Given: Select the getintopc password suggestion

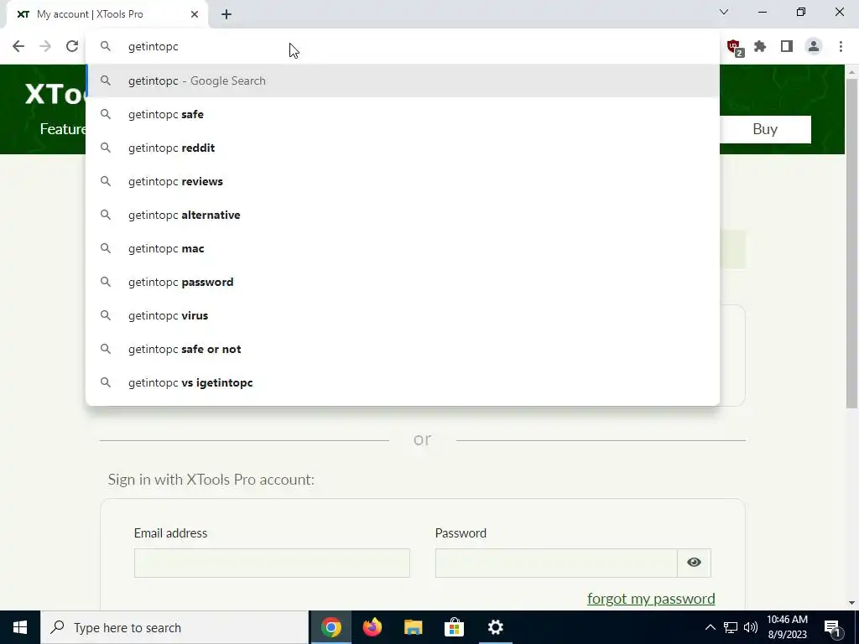Looking at the screenshot, I should click(x=403, y=282).
